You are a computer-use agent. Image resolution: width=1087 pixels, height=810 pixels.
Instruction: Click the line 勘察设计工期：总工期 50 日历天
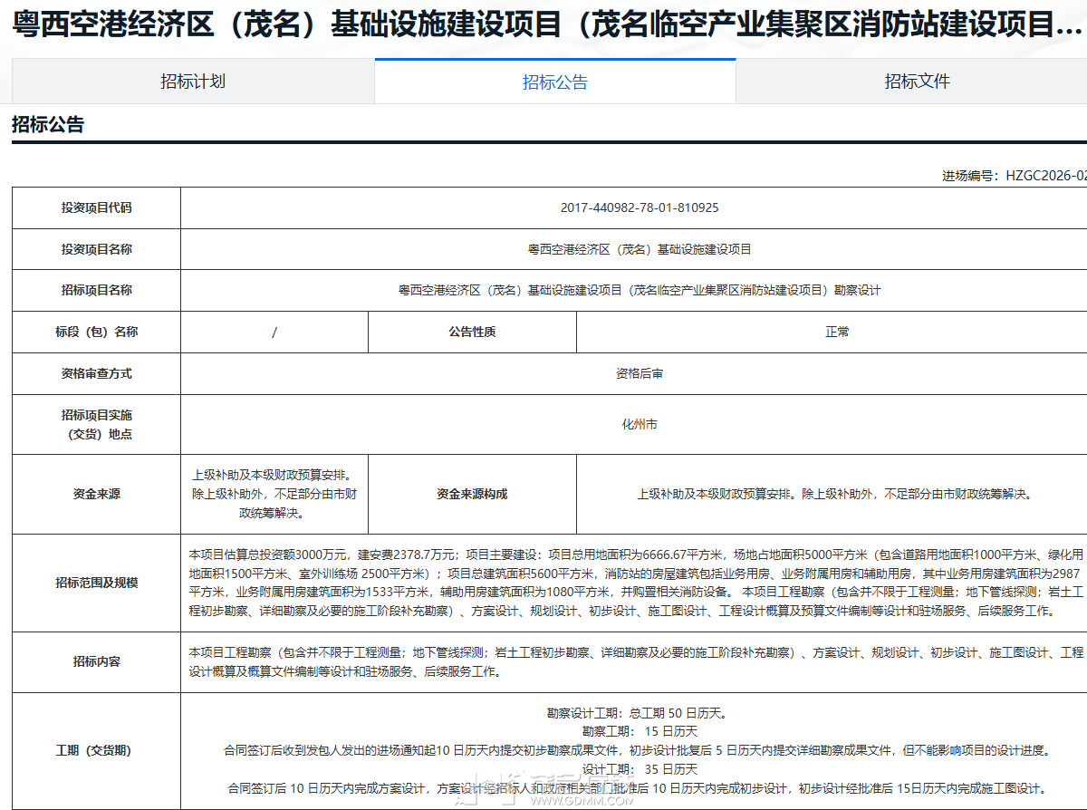(638, 712)
